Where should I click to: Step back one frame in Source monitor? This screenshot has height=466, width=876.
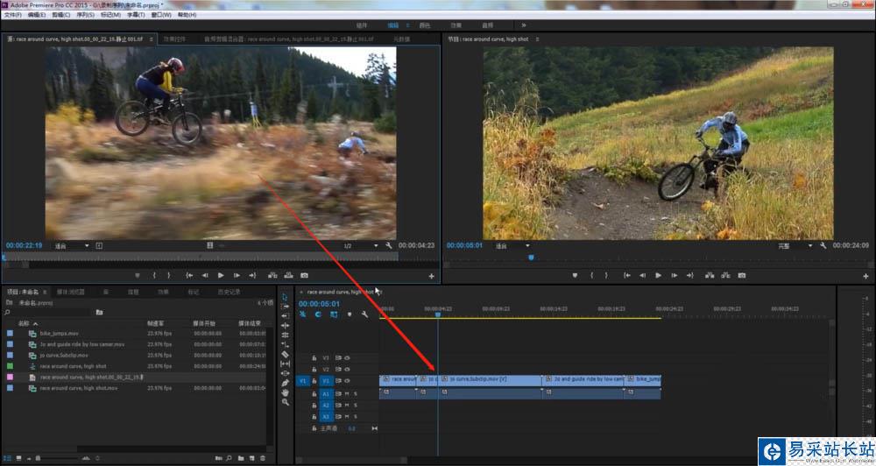[x=205, y=275]
